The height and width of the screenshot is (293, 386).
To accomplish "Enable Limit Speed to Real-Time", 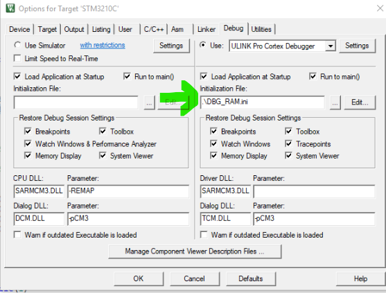I will click(x=17, y=58).
